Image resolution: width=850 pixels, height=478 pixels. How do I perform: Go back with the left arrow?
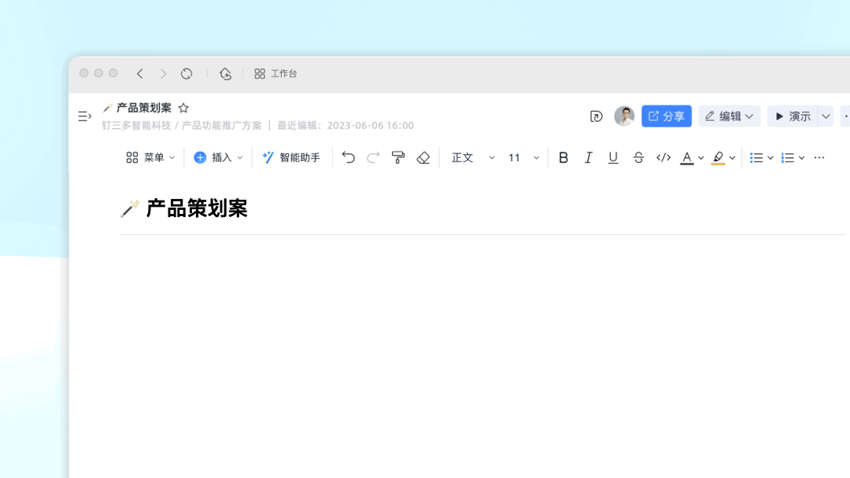(140, 74)
